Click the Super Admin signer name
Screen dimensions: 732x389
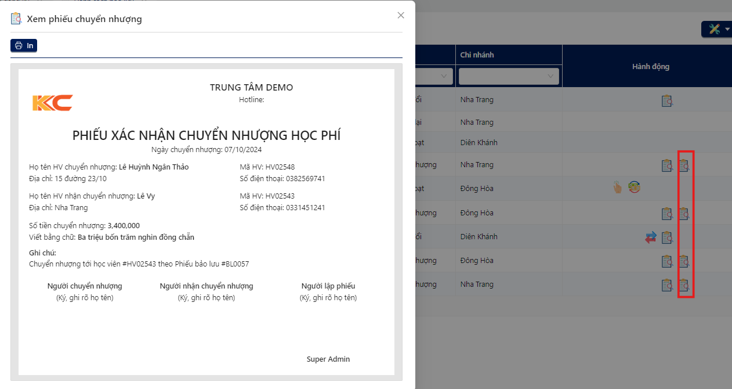coord(328,359)
